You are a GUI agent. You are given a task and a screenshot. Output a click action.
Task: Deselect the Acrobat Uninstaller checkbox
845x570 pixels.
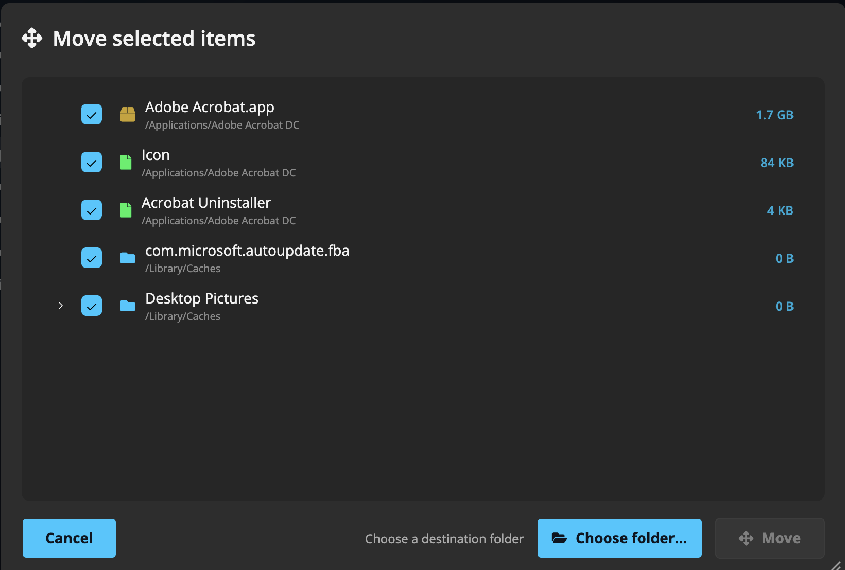point(92,210)
